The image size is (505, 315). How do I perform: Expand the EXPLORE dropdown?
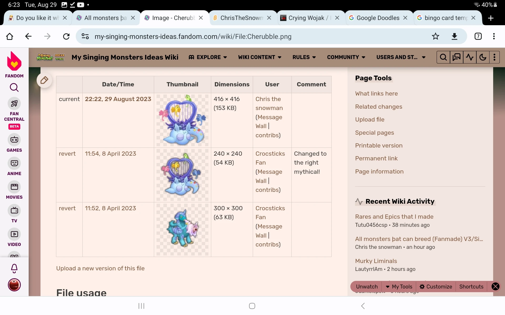(x=208, y=57)
